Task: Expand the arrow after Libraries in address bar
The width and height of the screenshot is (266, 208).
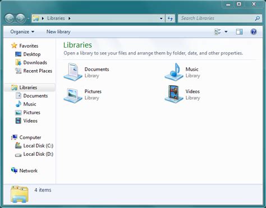Action: pyautogui.click(x=70, y=19)
